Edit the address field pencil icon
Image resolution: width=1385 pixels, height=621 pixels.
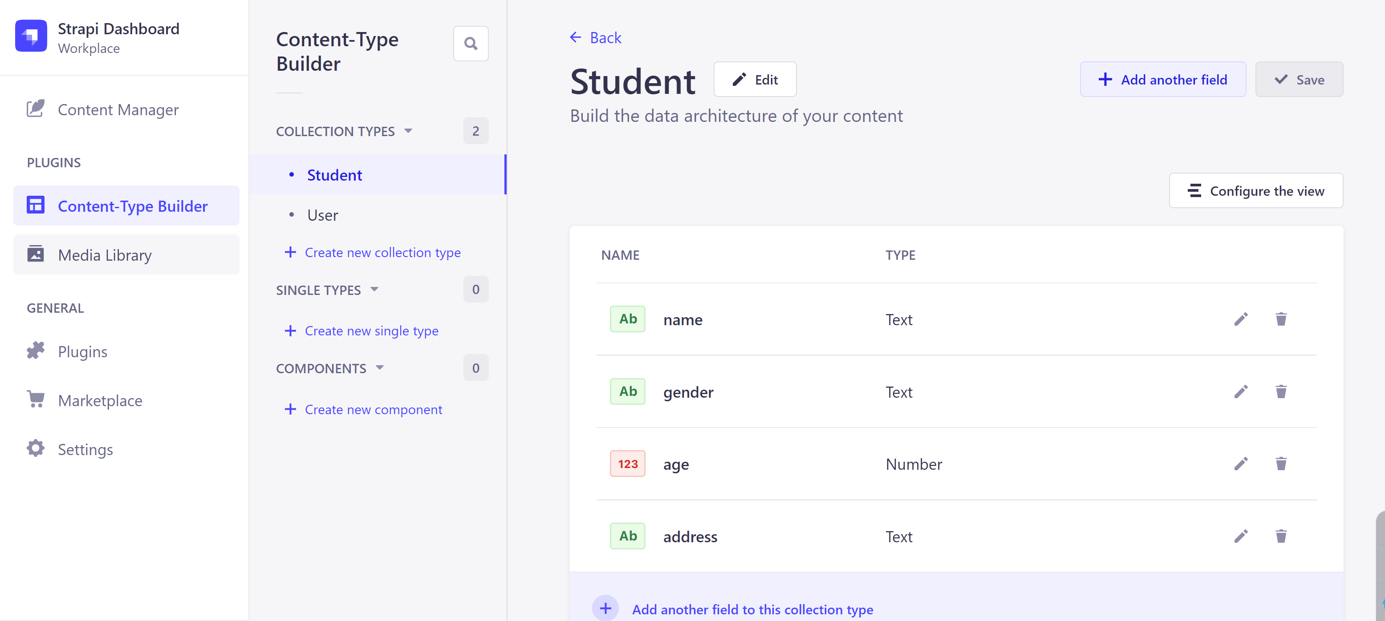click(1240, 536)
